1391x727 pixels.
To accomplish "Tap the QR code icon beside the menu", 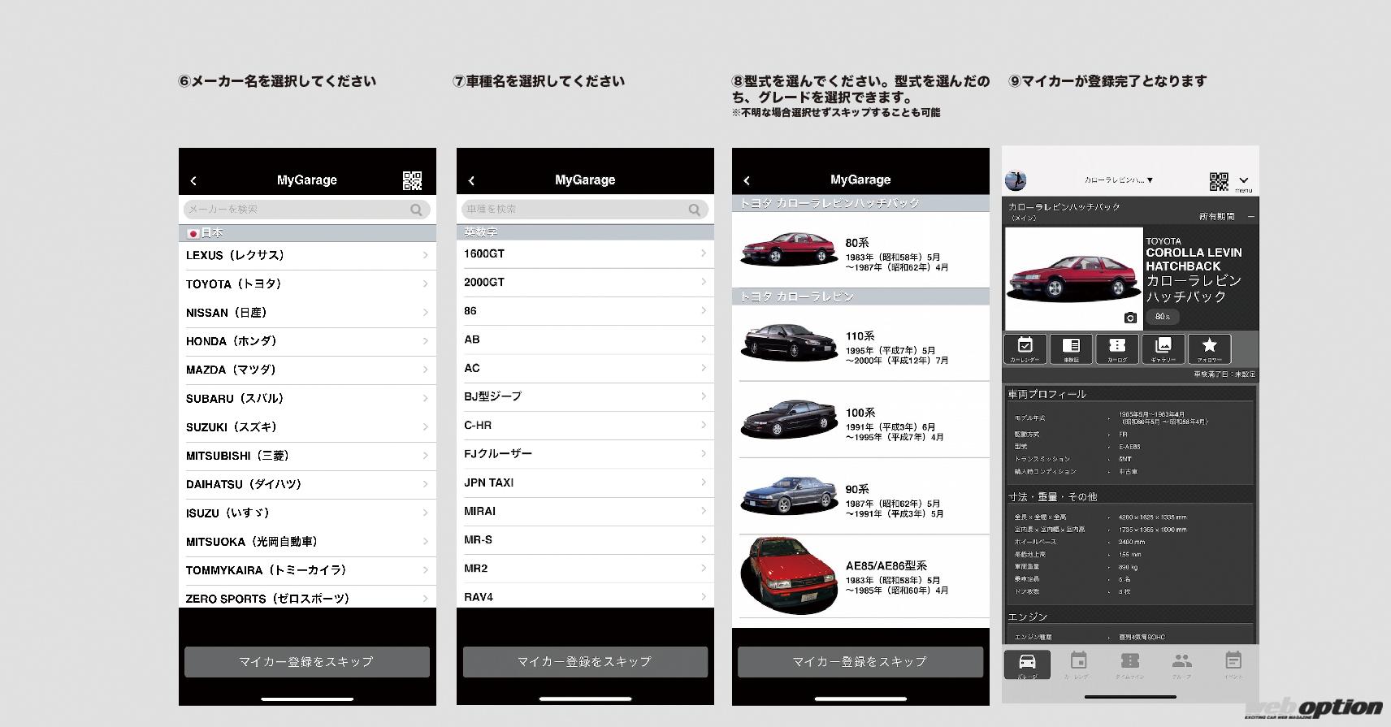I will click(1218, 181).
